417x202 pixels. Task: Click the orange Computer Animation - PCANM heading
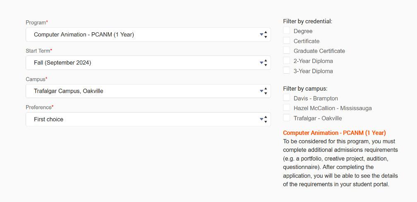tap(334, 133)
